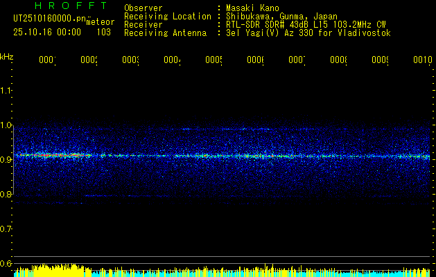
Task: Select the 3el Yagi(V) Az 330 antenna text
Action: pos(308,33)
